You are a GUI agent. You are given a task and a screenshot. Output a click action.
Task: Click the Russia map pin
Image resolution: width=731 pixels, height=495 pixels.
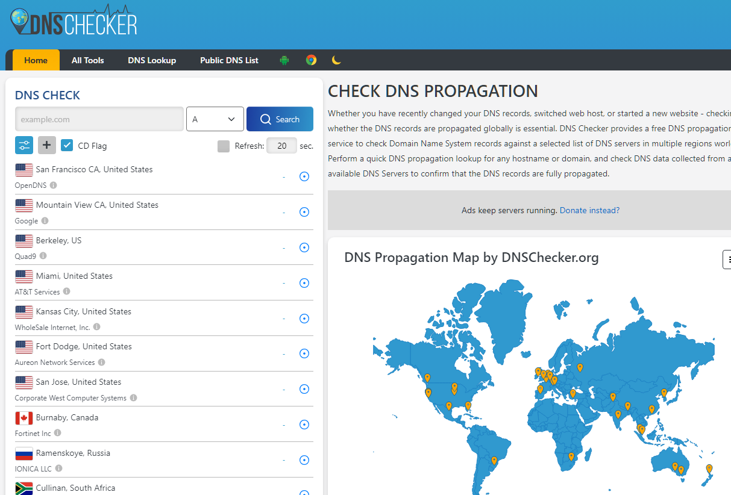coord(580,367)
